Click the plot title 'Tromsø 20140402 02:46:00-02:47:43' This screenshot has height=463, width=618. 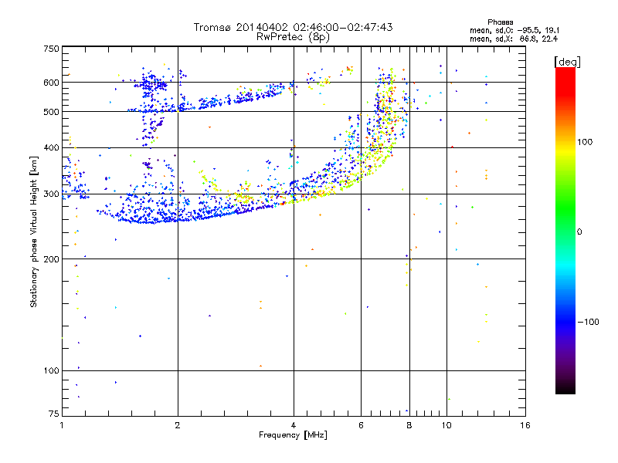(293, 27)
